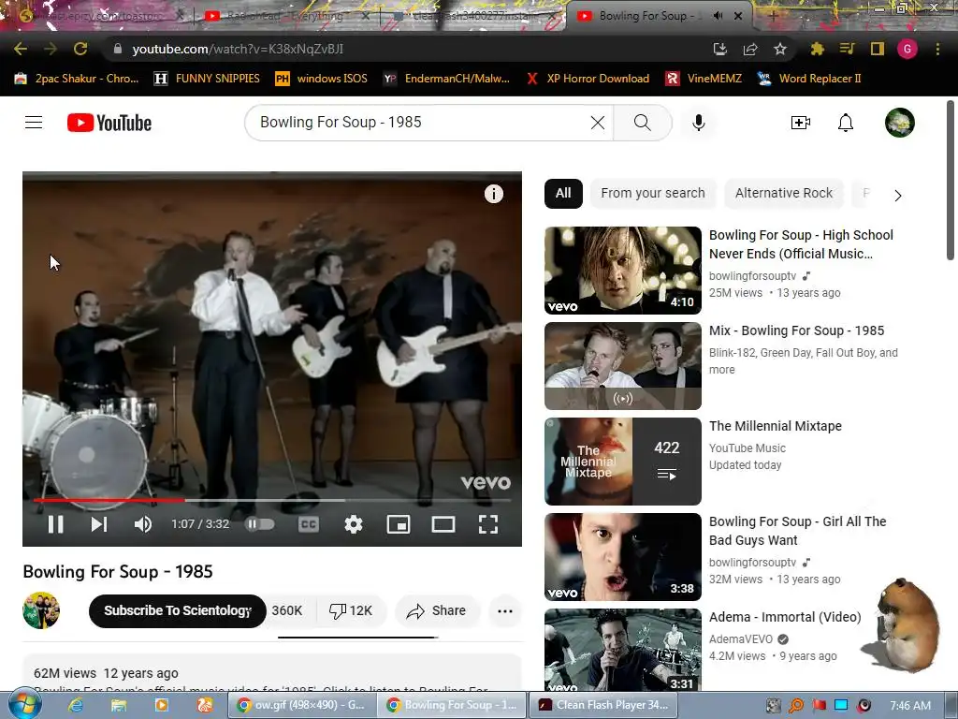
Task: Click the video progress bar
Action: tap(272, 500)
